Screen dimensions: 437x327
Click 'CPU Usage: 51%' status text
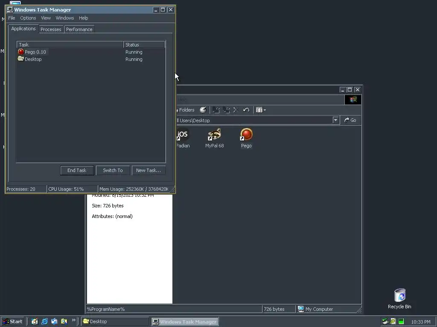coord(66,189)
